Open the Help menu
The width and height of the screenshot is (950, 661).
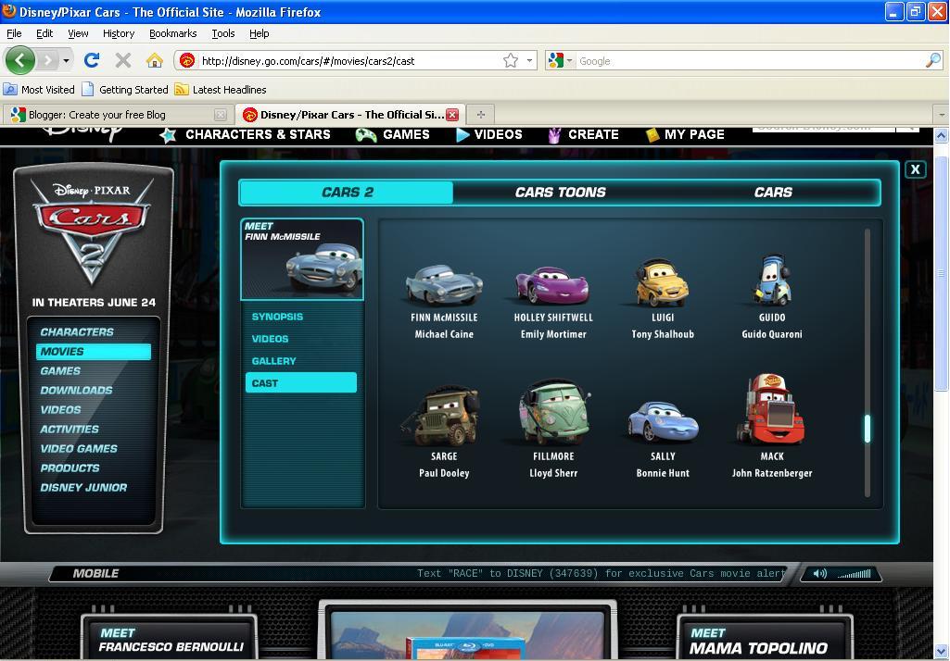[x=260, y=33]
